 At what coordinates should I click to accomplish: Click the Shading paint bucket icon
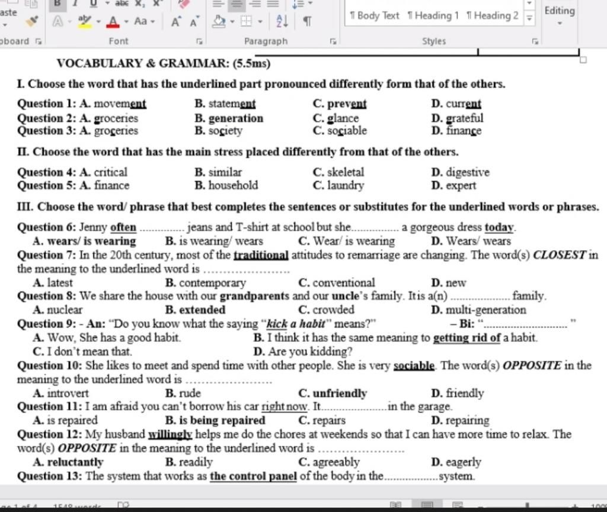(x=219, y=21)
